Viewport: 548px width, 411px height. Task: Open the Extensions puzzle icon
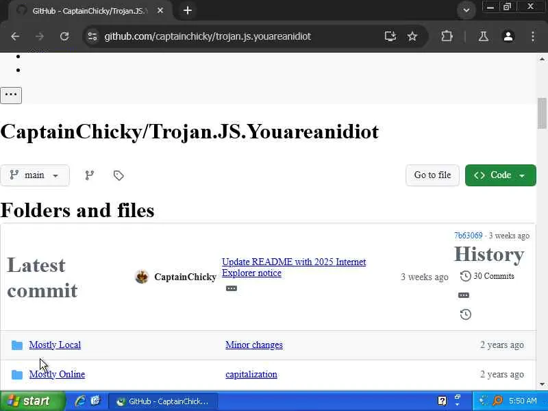(447, 36)
